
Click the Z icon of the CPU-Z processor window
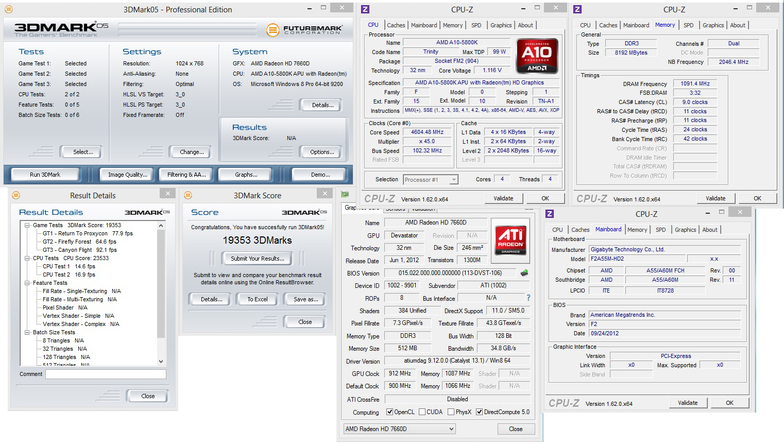click(x=365, y=9)
